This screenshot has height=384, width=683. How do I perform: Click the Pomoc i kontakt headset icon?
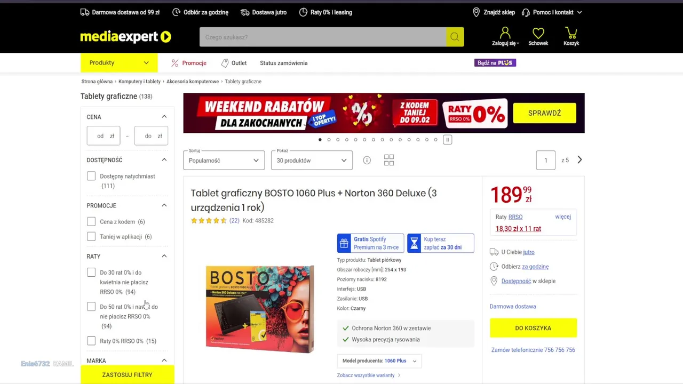click(x=526, y=12)
